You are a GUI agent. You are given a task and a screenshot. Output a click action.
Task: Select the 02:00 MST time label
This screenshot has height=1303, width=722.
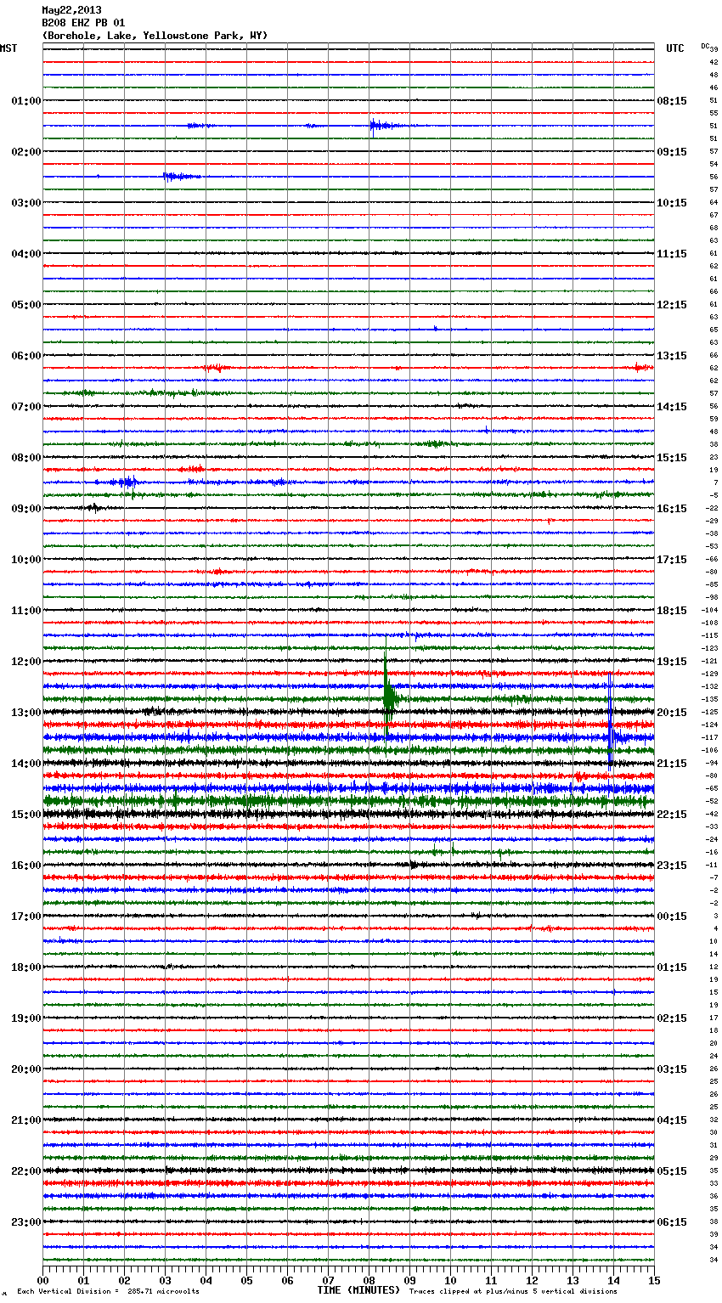click(25, 152)
